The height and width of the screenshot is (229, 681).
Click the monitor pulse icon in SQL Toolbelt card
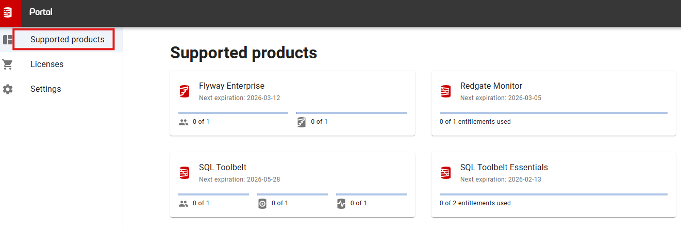[x=341, y=203]
